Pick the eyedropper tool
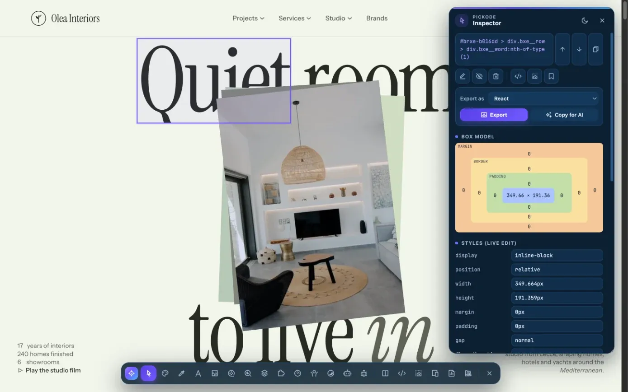The width and height of the screenshot is (628, 392). [x=182, y=373]
